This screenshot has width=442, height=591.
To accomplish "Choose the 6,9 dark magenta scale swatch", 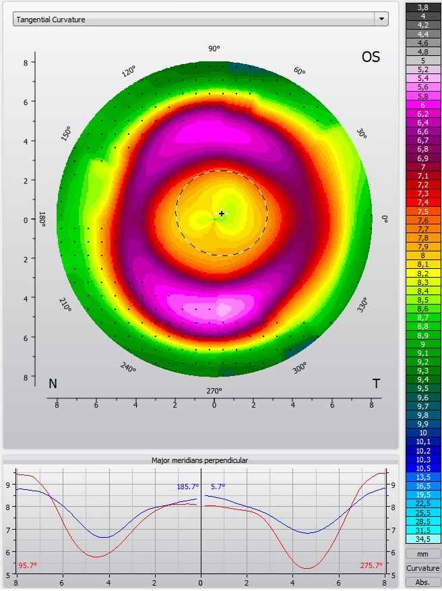I will pos(422,158).
